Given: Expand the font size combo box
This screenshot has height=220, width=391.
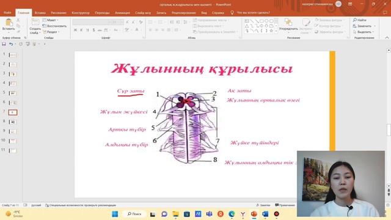Looking at the screenshot, I should pos(122,22).
